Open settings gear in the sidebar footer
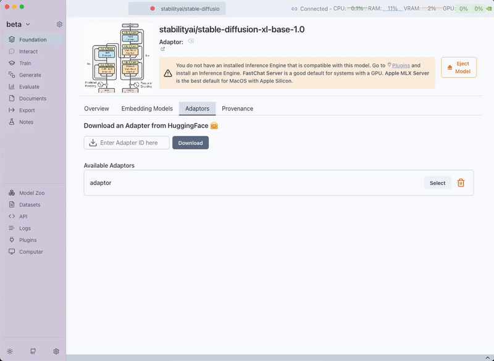This screenshot has height=361, width=494. point(56,351)
